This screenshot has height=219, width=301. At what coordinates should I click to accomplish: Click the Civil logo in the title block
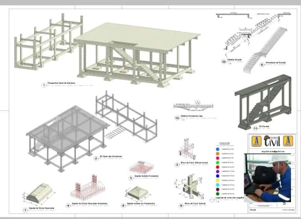point(272,141)
